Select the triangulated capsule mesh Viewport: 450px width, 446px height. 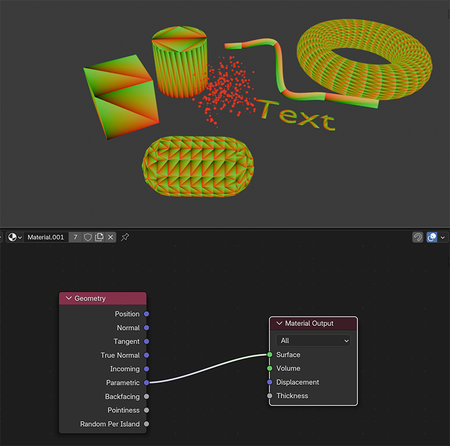tap(198, 166)
